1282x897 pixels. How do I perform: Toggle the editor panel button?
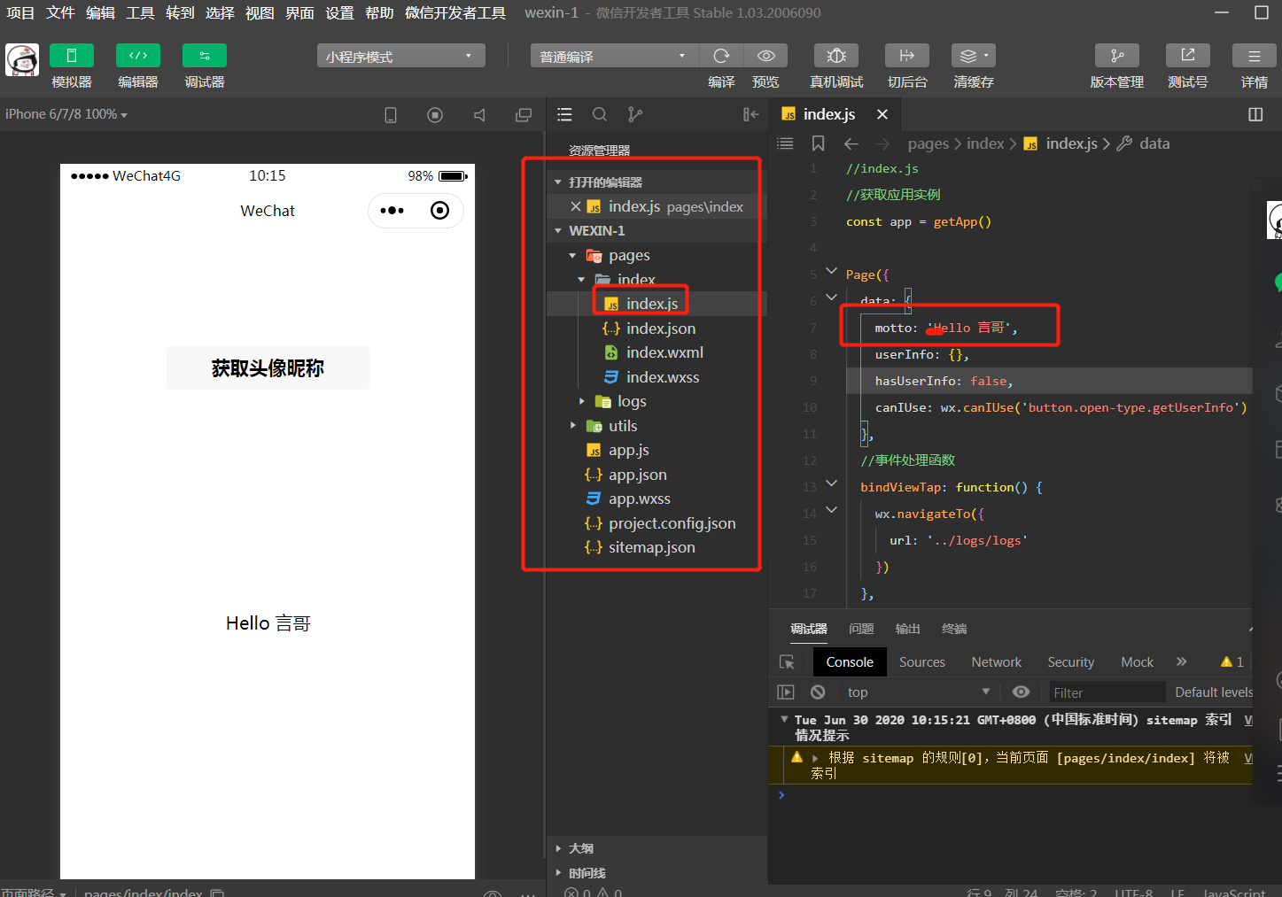coord(138,56)
